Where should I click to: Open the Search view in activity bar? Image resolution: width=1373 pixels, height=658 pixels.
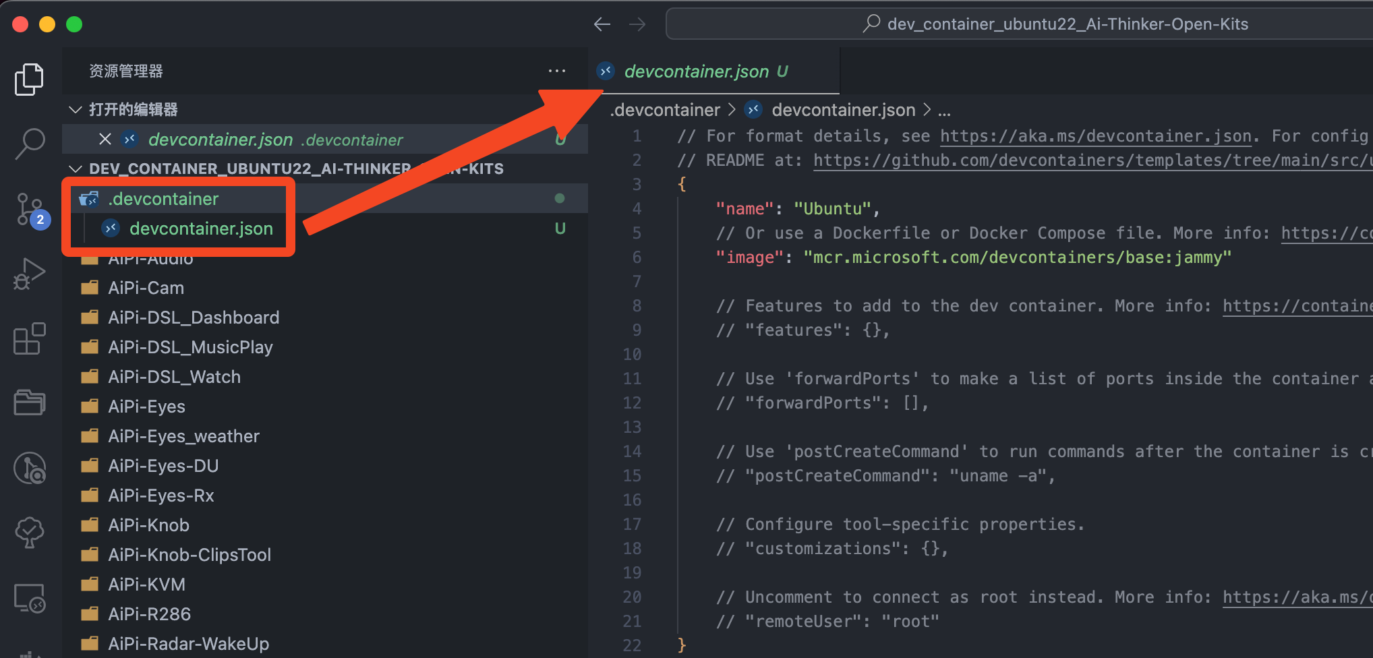pyautogui.click(x=29, y=144)
